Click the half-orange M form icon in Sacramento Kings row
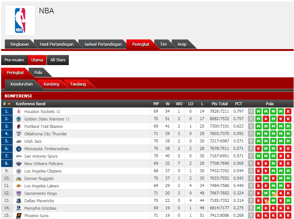The image size is (294, 219). tap(274, 193)
